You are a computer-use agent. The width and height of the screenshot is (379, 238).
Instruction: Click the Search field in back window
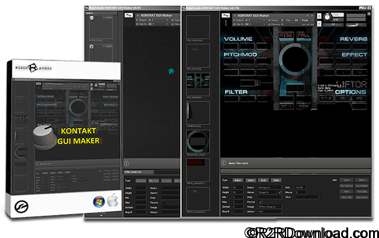pos(101,13)
